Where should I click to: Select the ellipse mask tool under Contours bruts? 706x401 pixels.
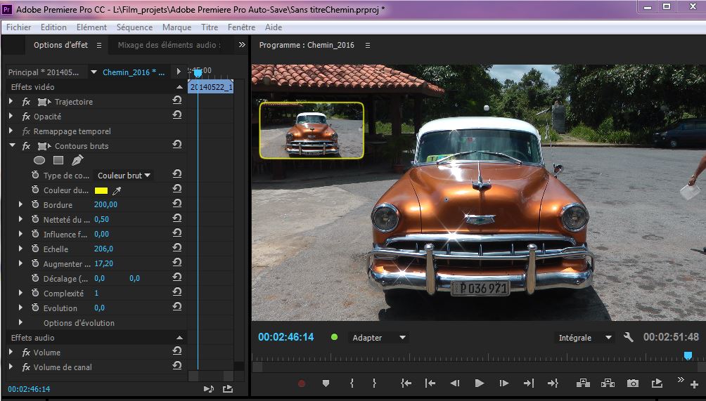click(39, 160)
